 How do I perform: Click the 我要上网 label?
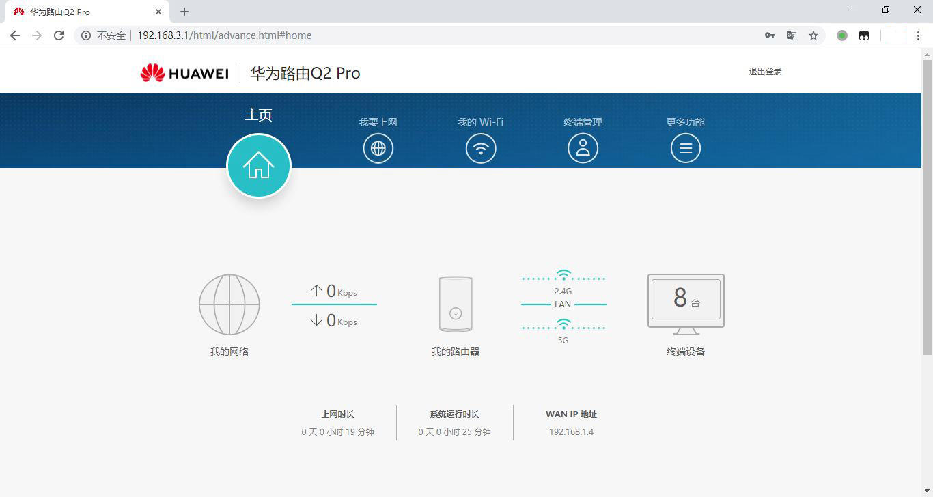click(378, 122)
